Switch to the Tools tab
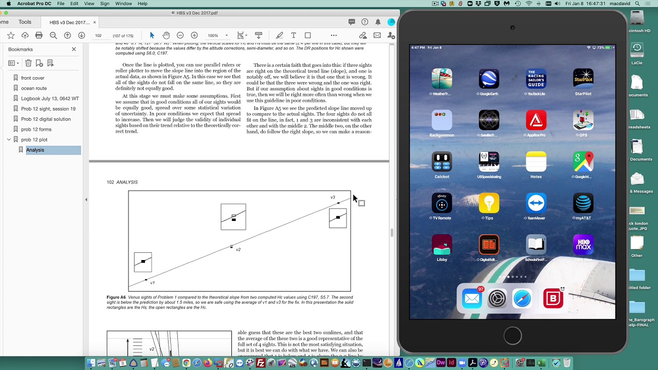This screenshot has width=658, height=370. click(x=25, y=22)
